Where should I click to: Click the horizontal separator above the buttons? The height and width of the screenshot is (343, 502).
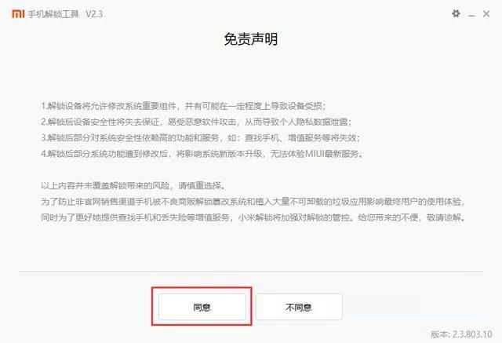(x=251, y=272)
